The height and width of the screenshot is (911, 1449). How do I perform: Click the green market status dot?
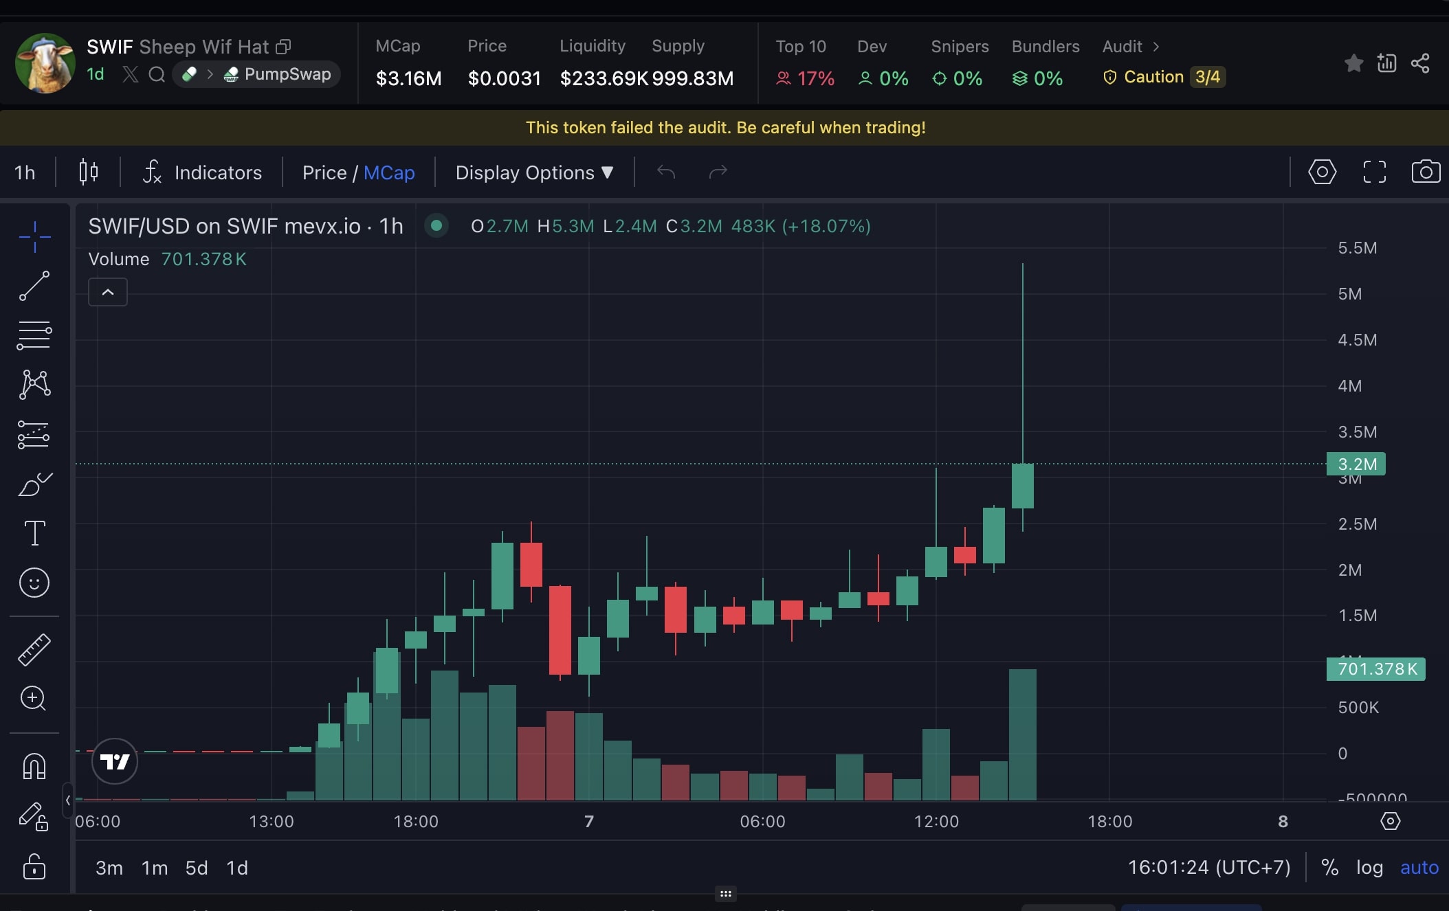click(436, 225)
